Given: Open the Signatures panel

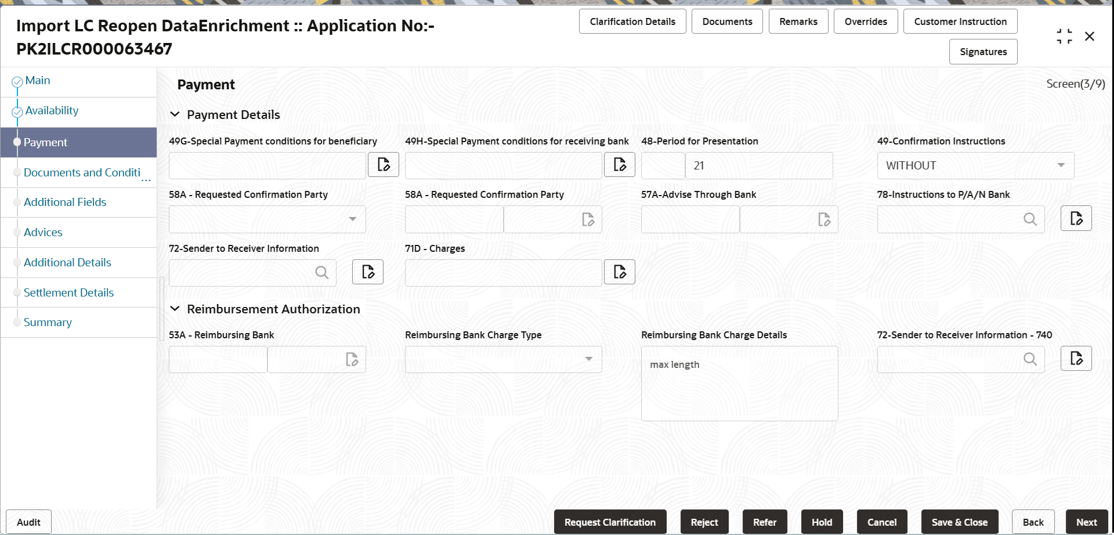Looking at the screenshot, I should point(983,52).
